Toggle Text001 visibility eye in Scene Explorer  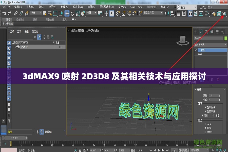[x=16, y=47]
